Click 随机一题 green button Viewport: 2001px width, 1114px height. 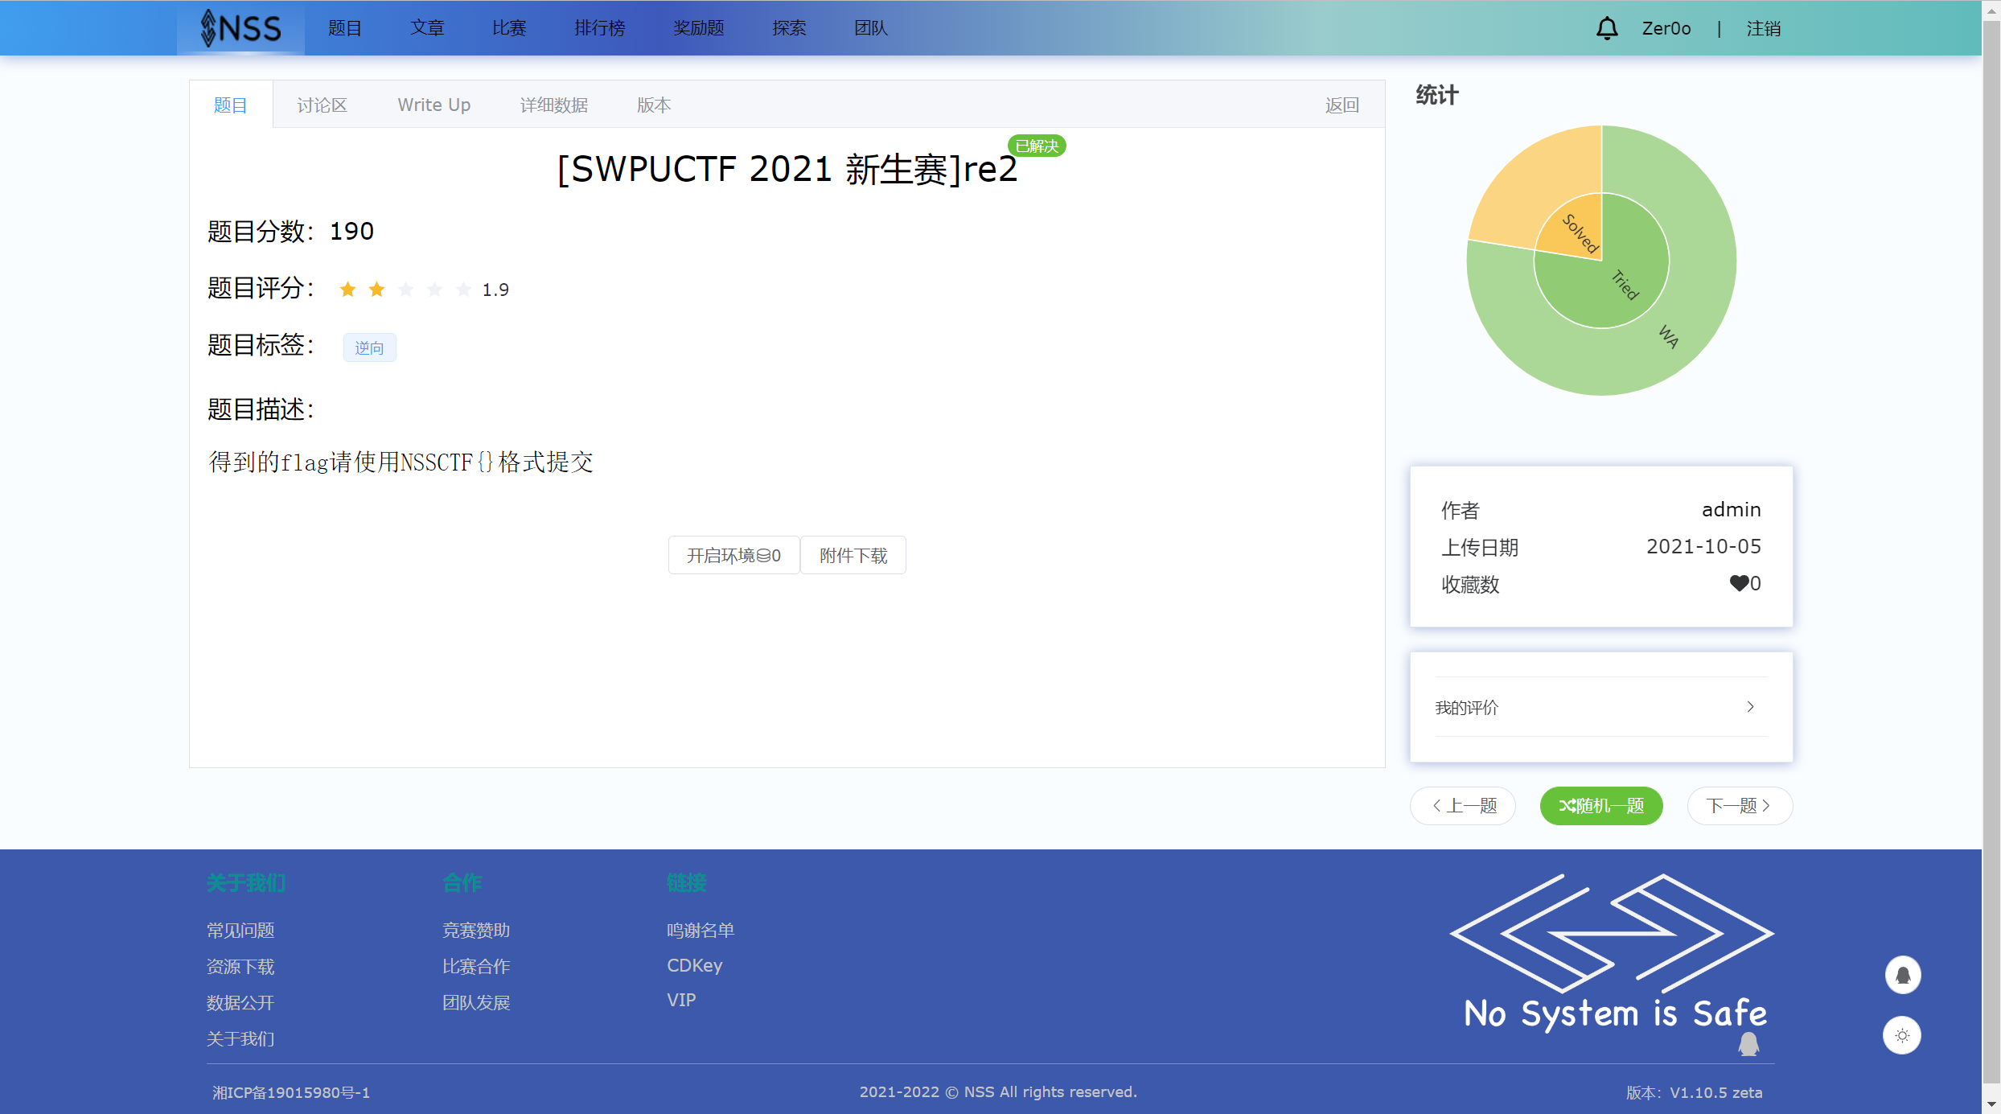[1601, 805]
